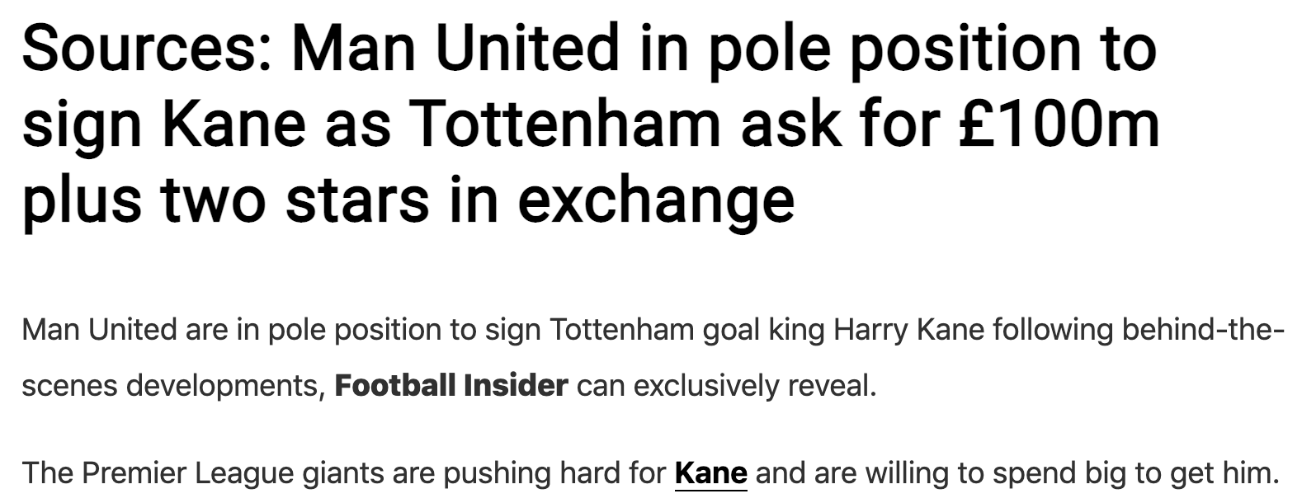Screen dimensions: 1302x503
Task: Click "Tottenham" in the headline
Action: point(565,124)
